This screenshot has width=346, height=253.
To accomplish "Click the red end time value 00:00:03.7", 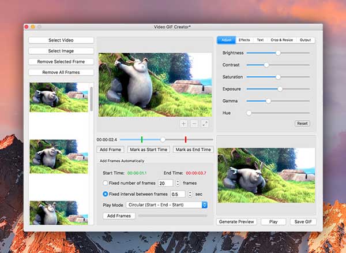I will (196, 173).
